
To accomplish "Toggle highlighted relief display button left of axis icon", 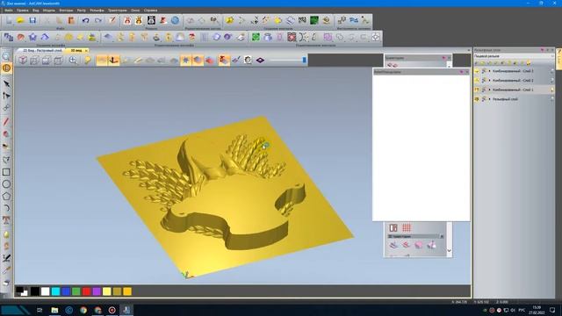I will [x=102, y=61].
